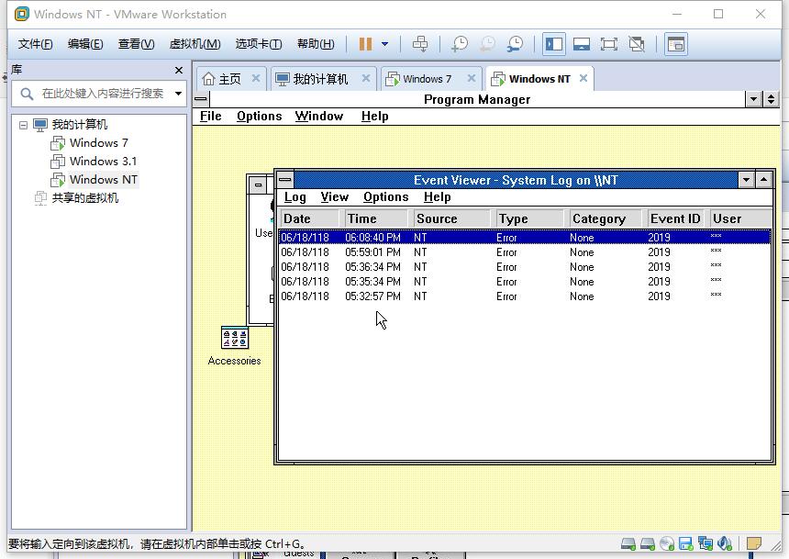Enter full screen mode
This screenshot has width=789, height=559.
coord(609,44)
